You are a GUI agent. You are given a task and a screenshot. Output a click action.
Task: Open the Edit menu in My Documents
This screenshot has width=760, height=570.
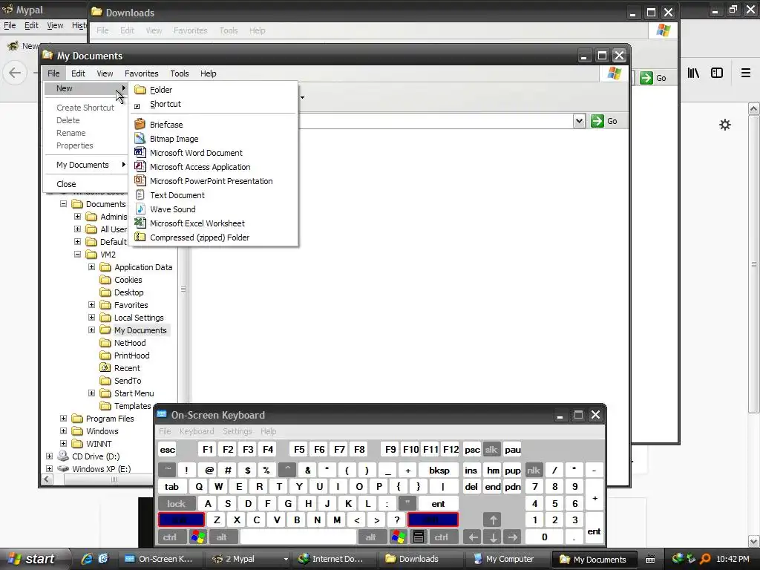point(78,73)
